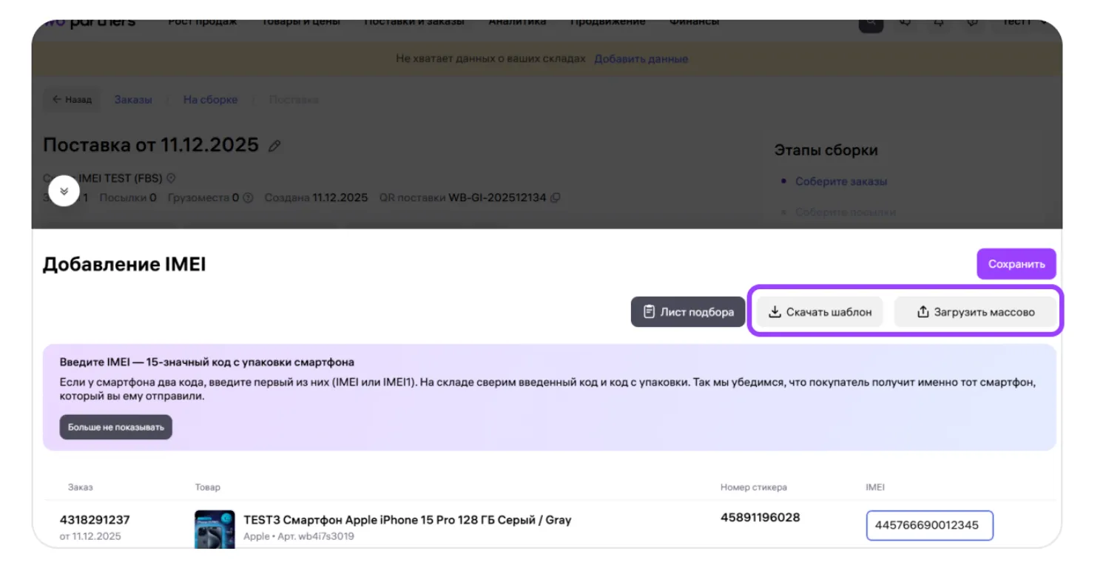This screenshot has width=1106, height=568.
Task: Download the IMEI template via Скачать шаблон
Action: click(820, 312)
